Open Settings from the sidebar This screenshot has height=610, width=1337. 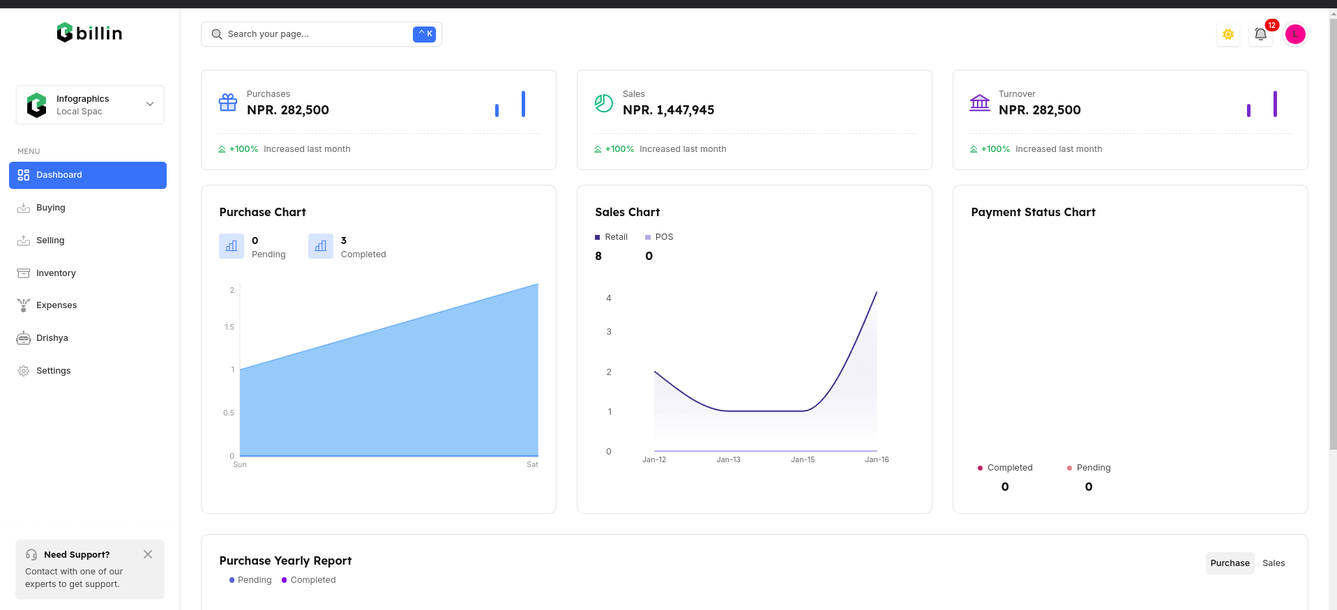(54, 371)
